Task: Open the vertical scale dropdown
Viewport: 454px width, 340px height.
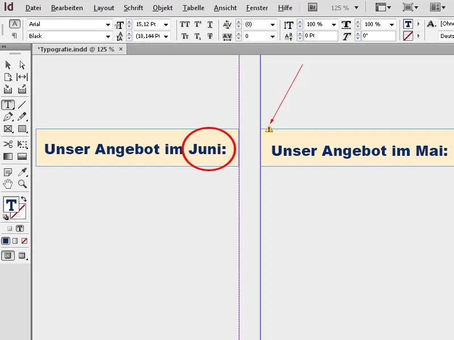Action: point(334,24)
